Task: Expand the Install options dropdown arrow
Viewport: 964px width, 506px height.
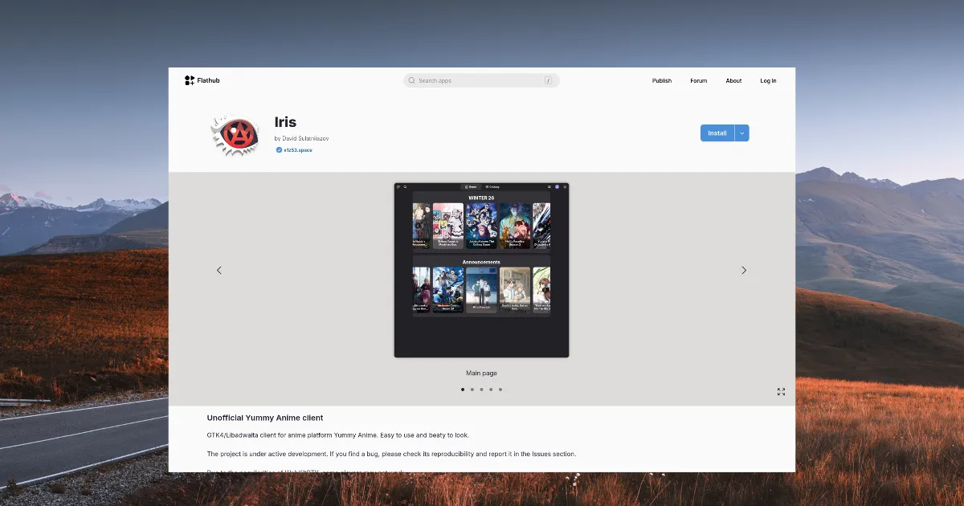Action: pos(742,133)
